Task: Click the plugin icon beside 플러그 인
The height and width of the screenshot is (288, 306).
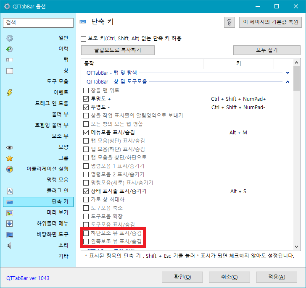Action: [x=10, y=191]
